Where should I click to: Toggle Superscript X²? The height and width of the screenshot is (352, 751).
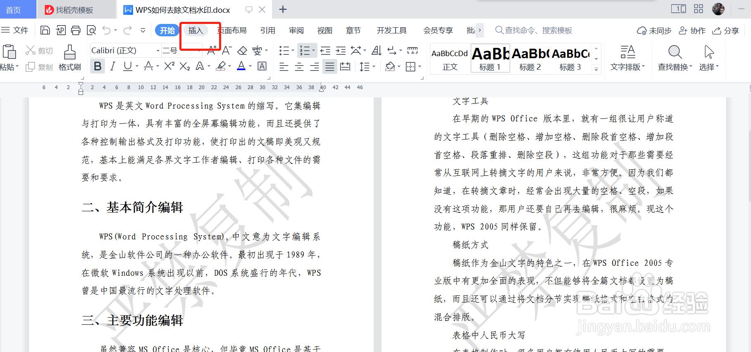click(169, 66)
